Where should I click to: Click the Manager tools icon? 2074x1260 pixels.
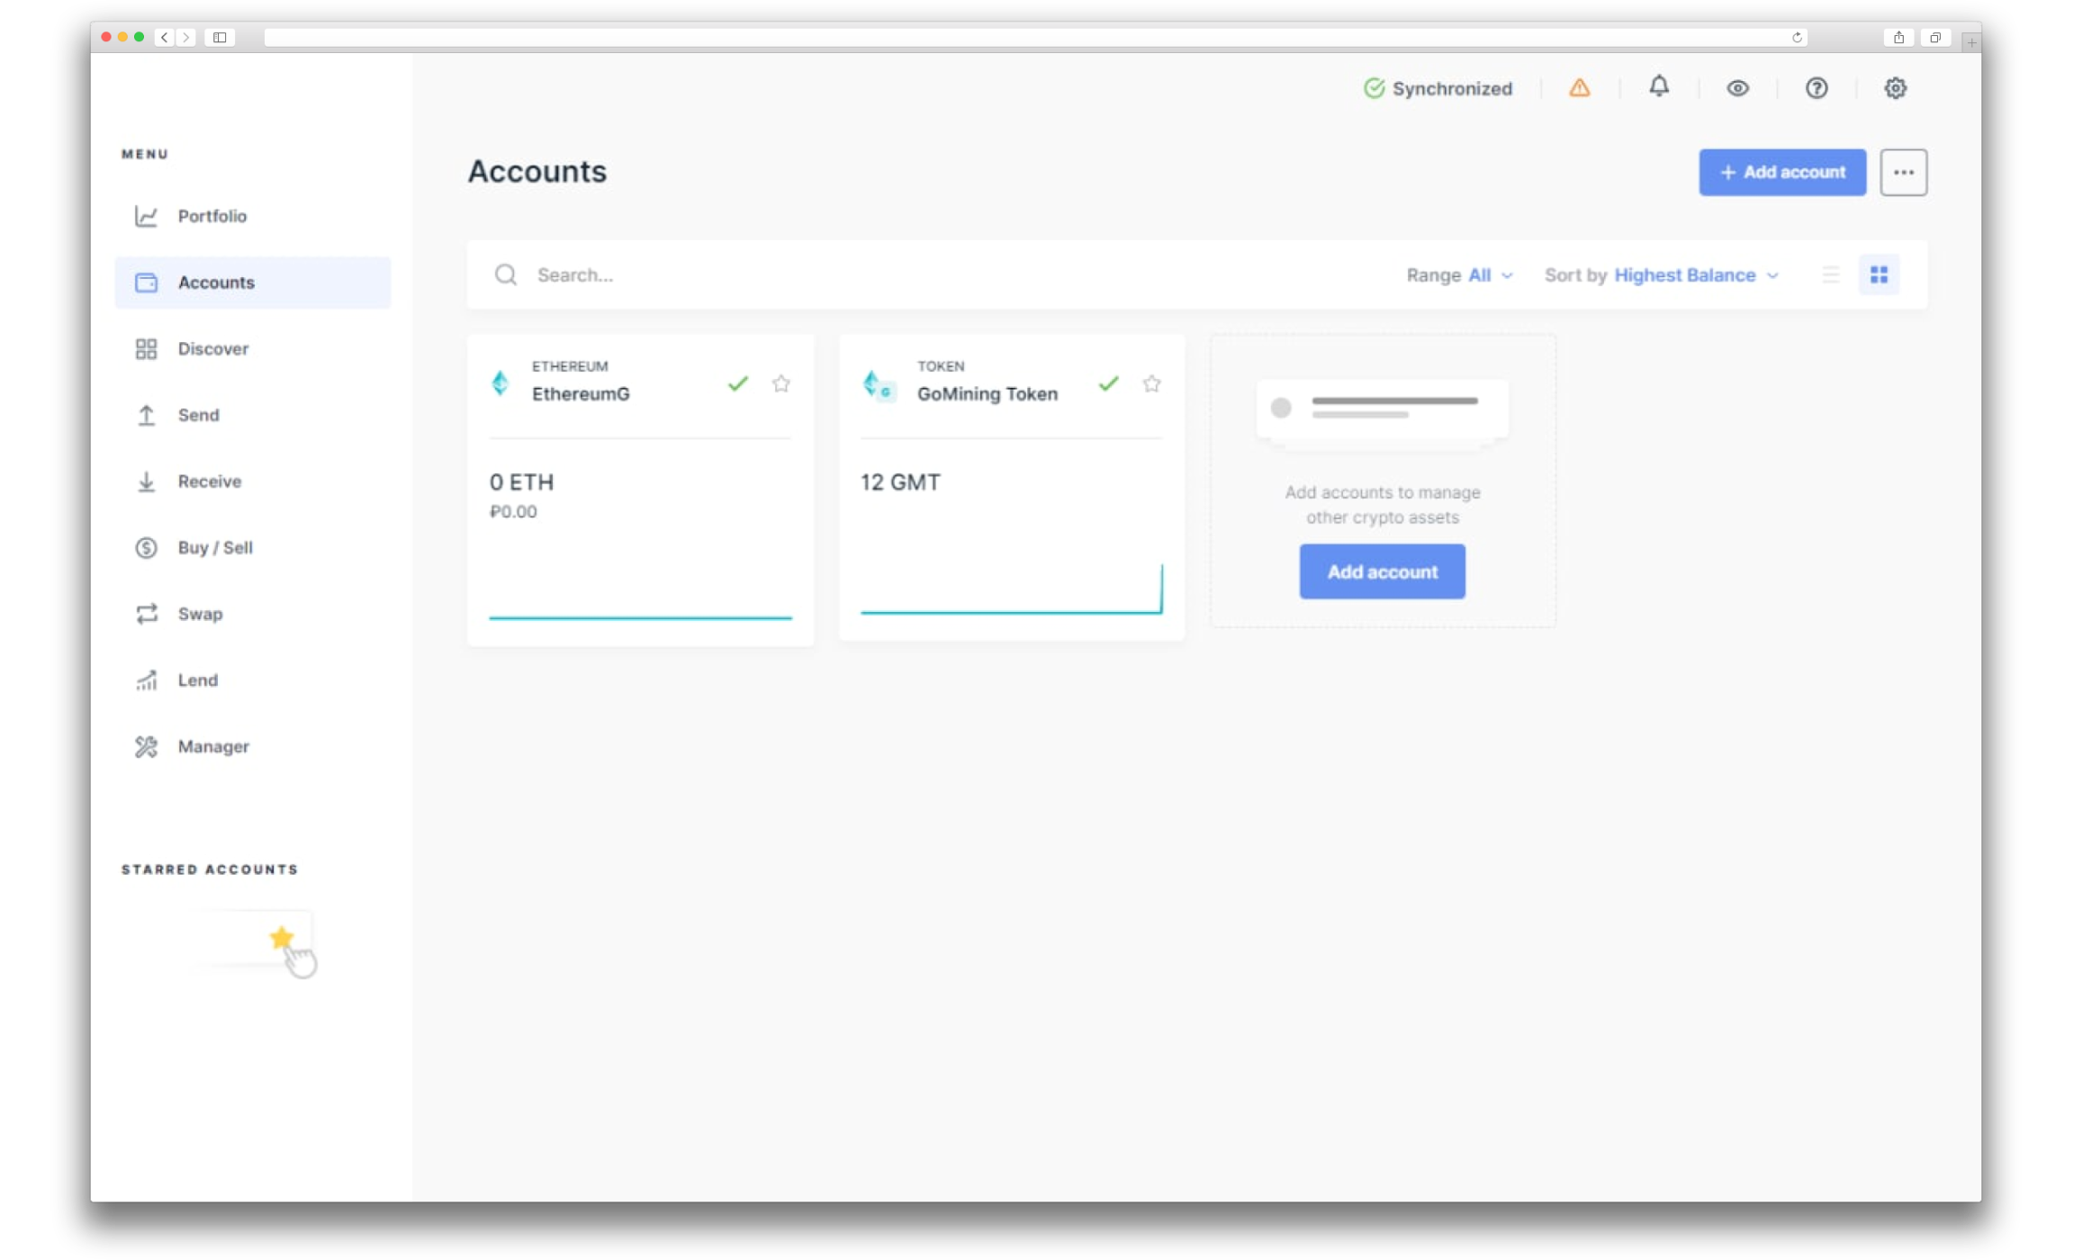pyautogui.click(x=146, y=746)
